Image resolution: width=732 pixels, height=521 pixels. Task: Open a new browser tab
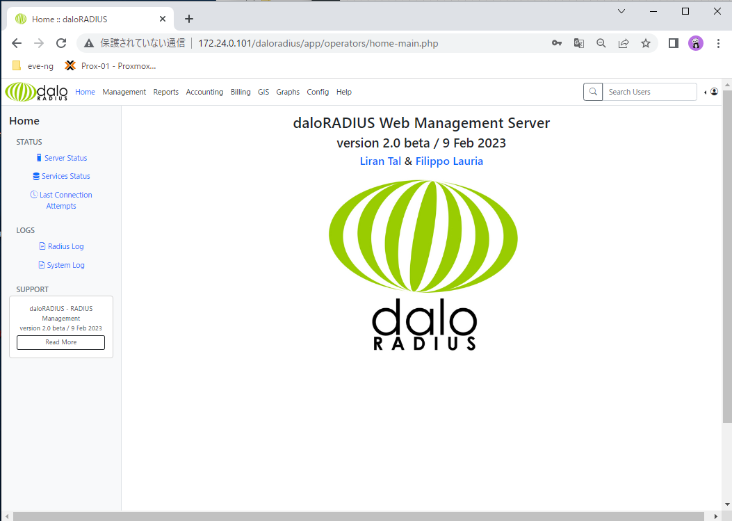(188, 19)
